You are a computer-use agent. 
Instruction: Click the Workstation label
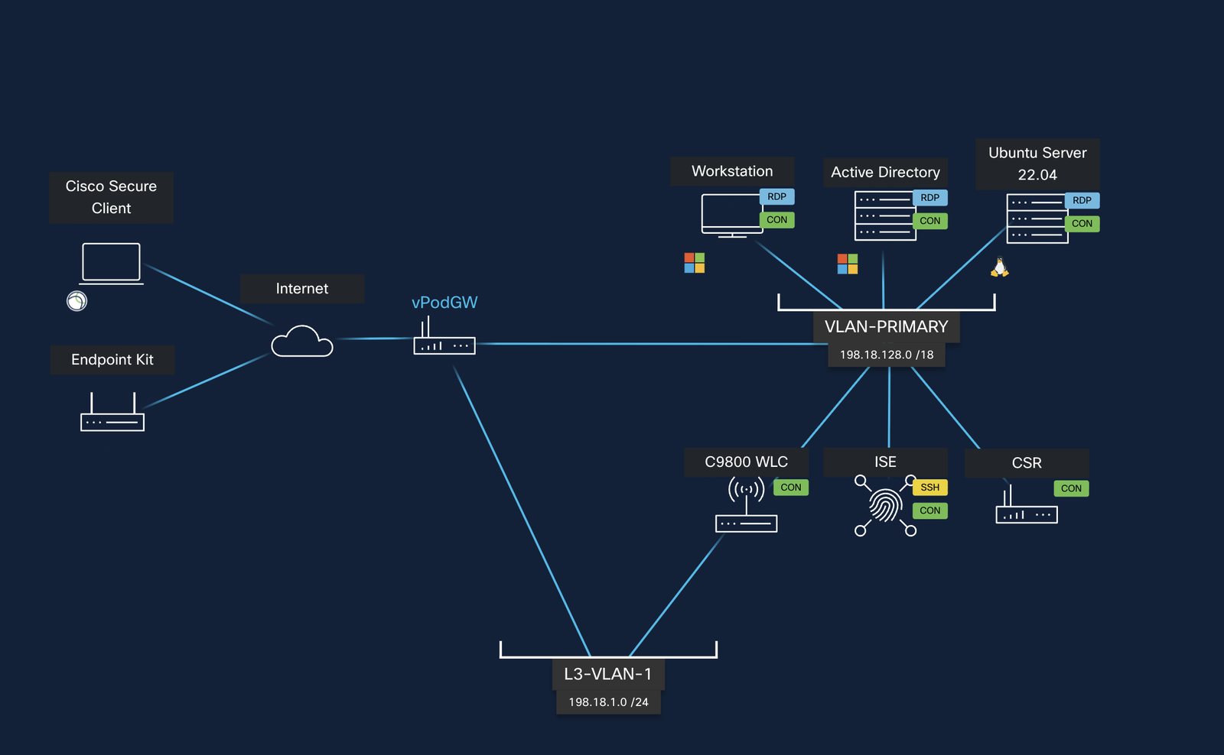732,171
